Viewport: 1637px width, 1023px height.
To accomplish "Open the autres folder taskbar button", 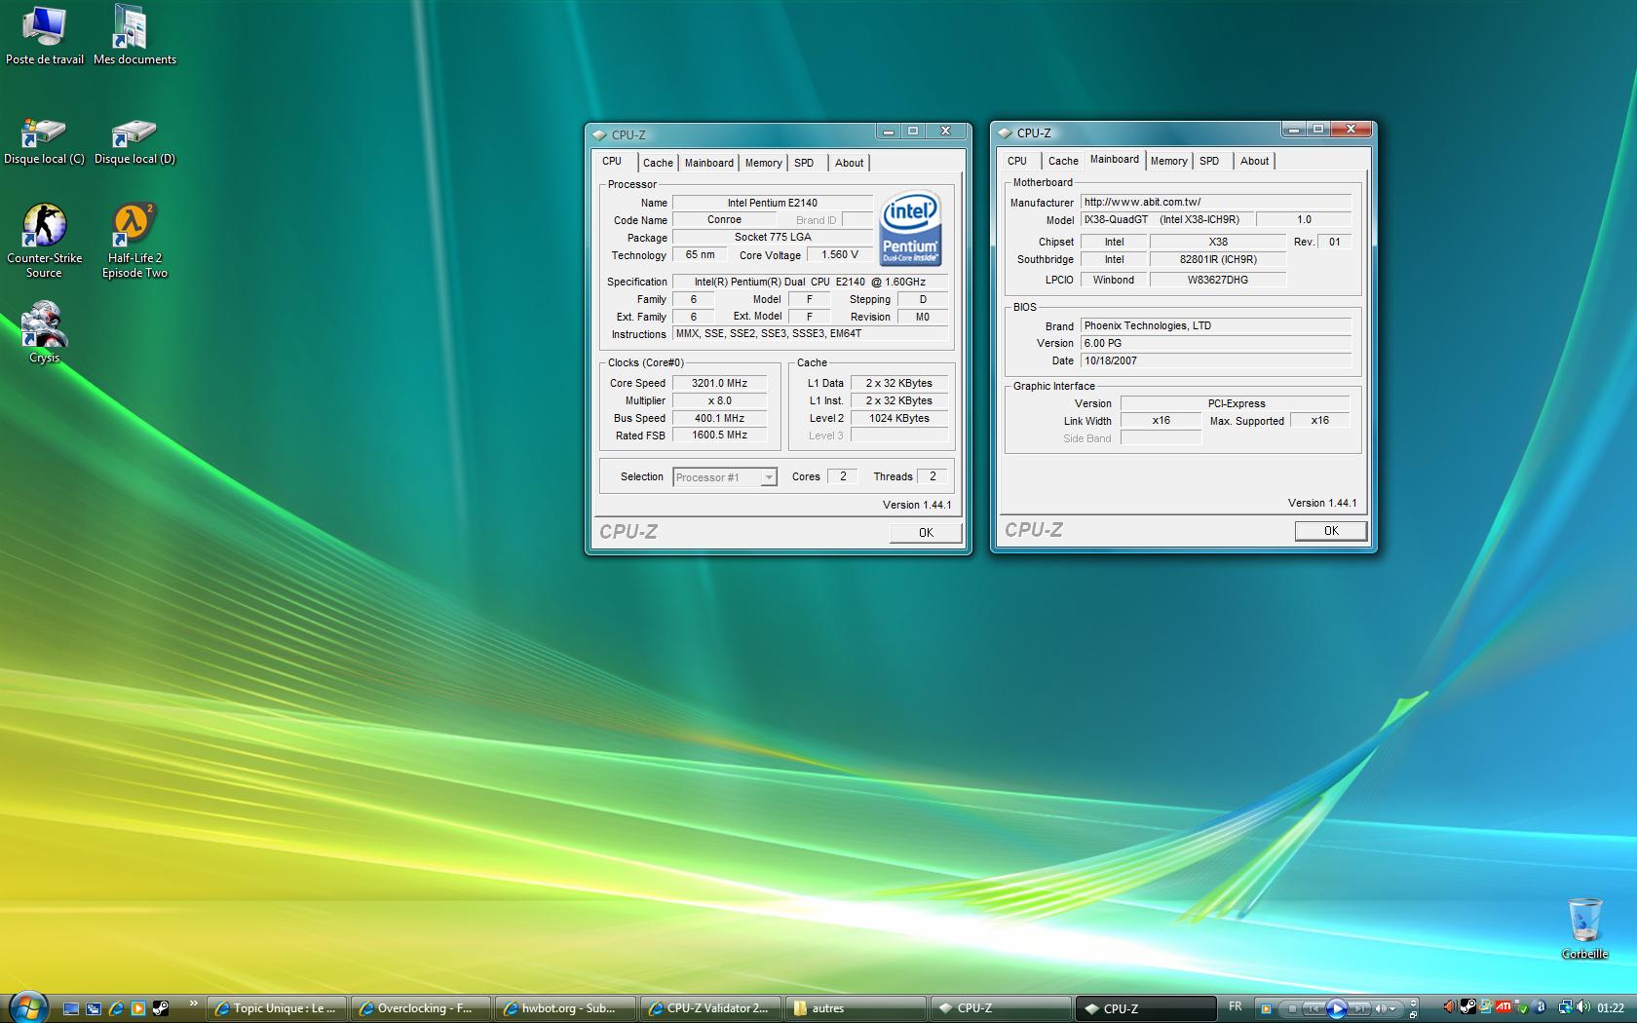I will click(854, 1008).
